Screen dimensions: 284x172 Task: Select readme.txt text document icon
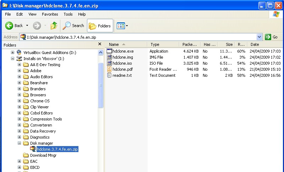pyautogui.click(x=109, y=75)
